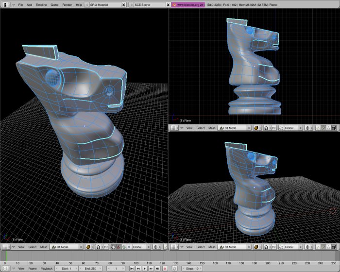This screenshot has width=340, height=272.
Task: Open the draw type selector in the left viewport
Action: pos(88,247)
